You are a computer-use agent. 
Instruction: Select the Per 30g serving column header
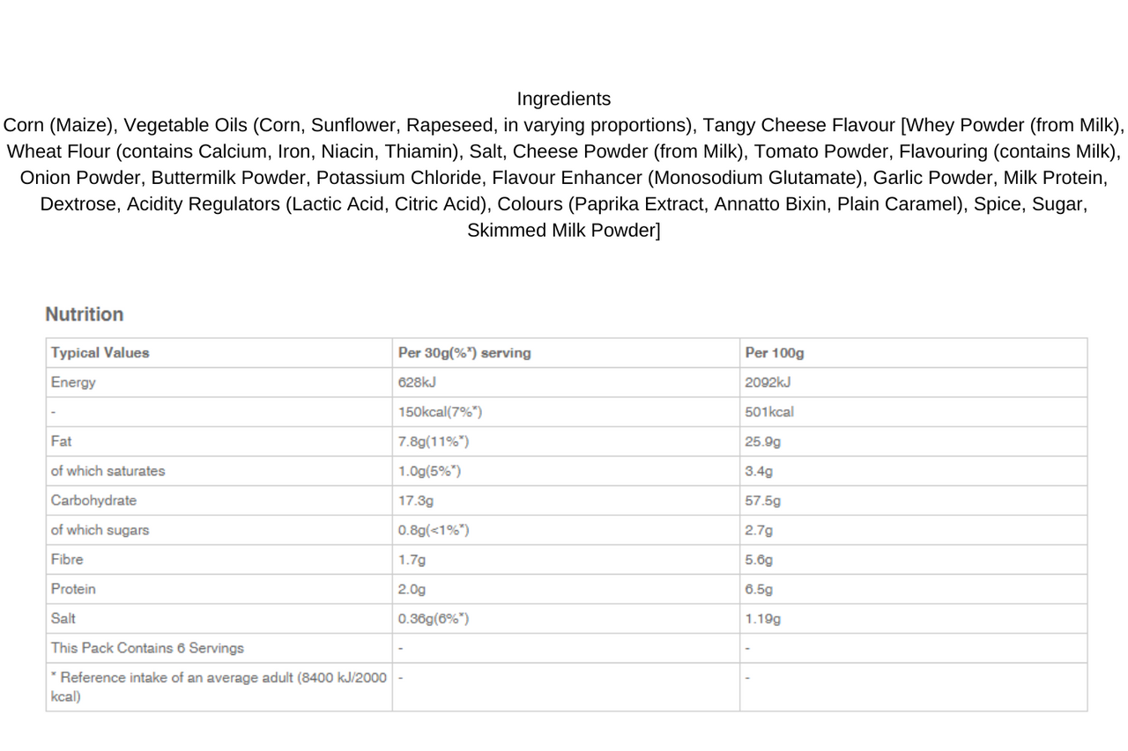[x=464, y=353]
